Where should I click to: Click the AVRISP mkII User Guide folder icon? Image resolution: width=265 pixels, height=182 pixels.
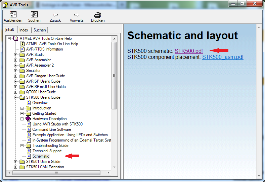(x=22, y=87)
